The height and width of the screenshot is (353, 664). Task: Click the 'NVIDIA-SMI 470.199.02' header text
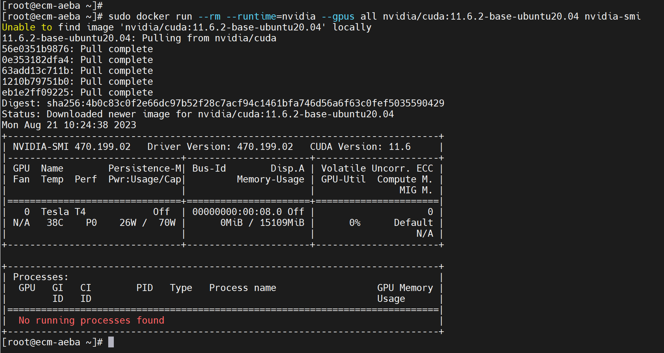point(72,147)
